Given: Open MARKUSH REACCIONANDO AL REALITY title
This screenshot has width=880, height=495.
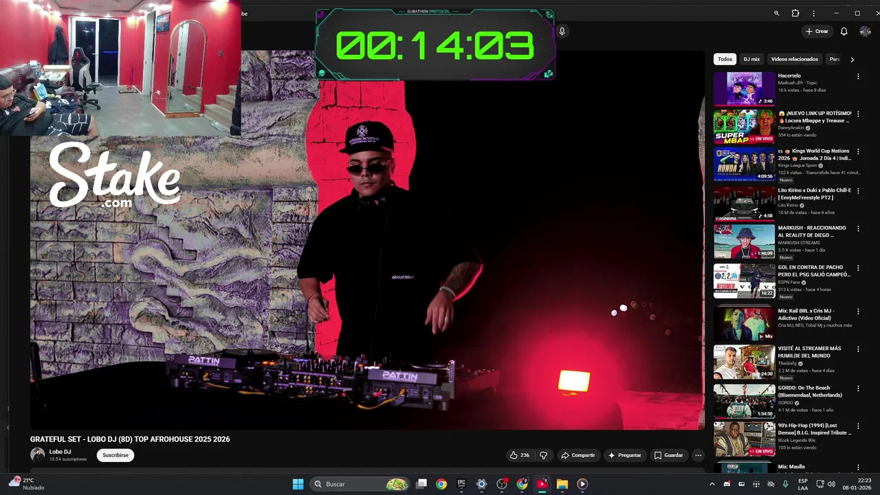Looking at the screenshot, I should pos(811,231).
